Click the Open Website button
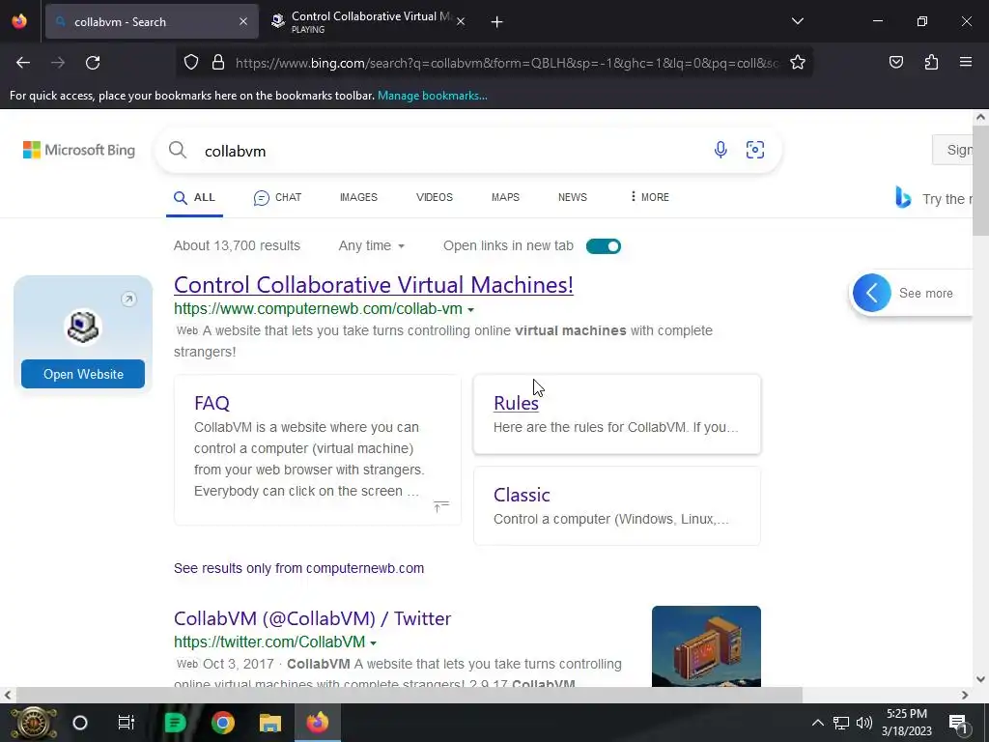989x742 pixels. [x=83, y=374]
